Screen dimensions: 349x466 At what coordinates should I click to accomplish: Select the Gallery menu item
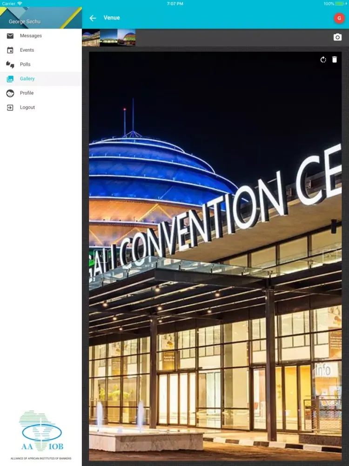pos(41,79)
